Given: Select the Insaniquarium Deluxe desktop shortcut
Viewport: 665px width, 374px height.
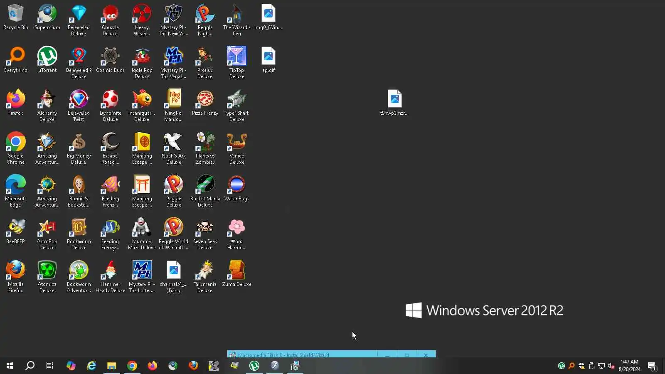Looking at the screenshot, I should pyautogui.click(x=142, y=106).
